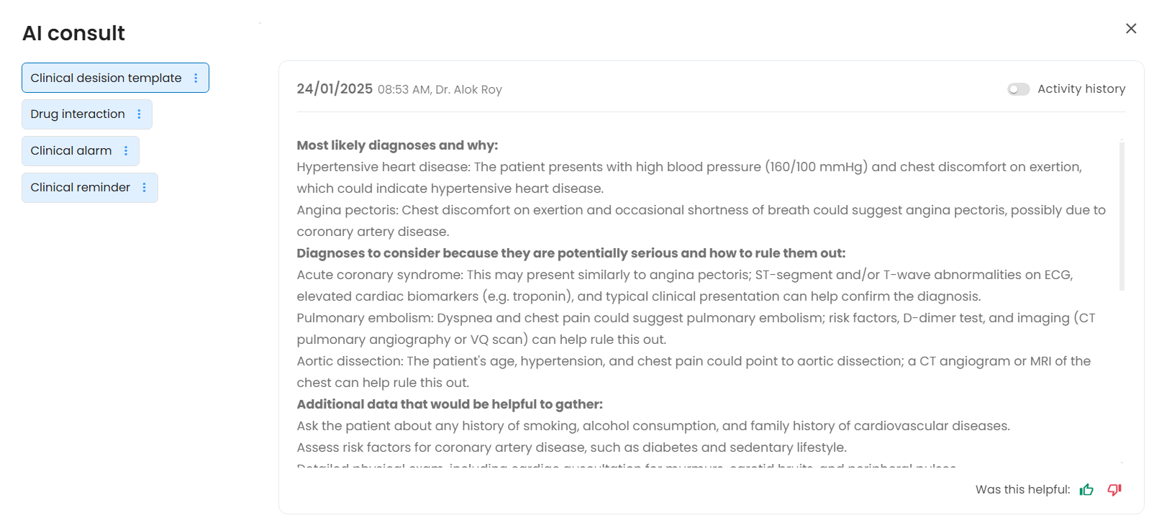Close the AI consult dialog
Image resolution: width=1172 pixels, height=528 pixels.
click(x=1131, y=29)
